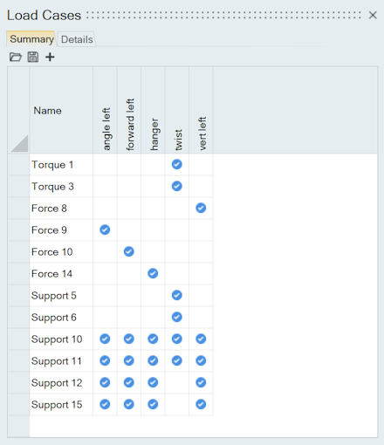Viewport: 384px width, 445px height.
Task: Uncheck Torque 1 in twist load case
Action: coord(177,164)
